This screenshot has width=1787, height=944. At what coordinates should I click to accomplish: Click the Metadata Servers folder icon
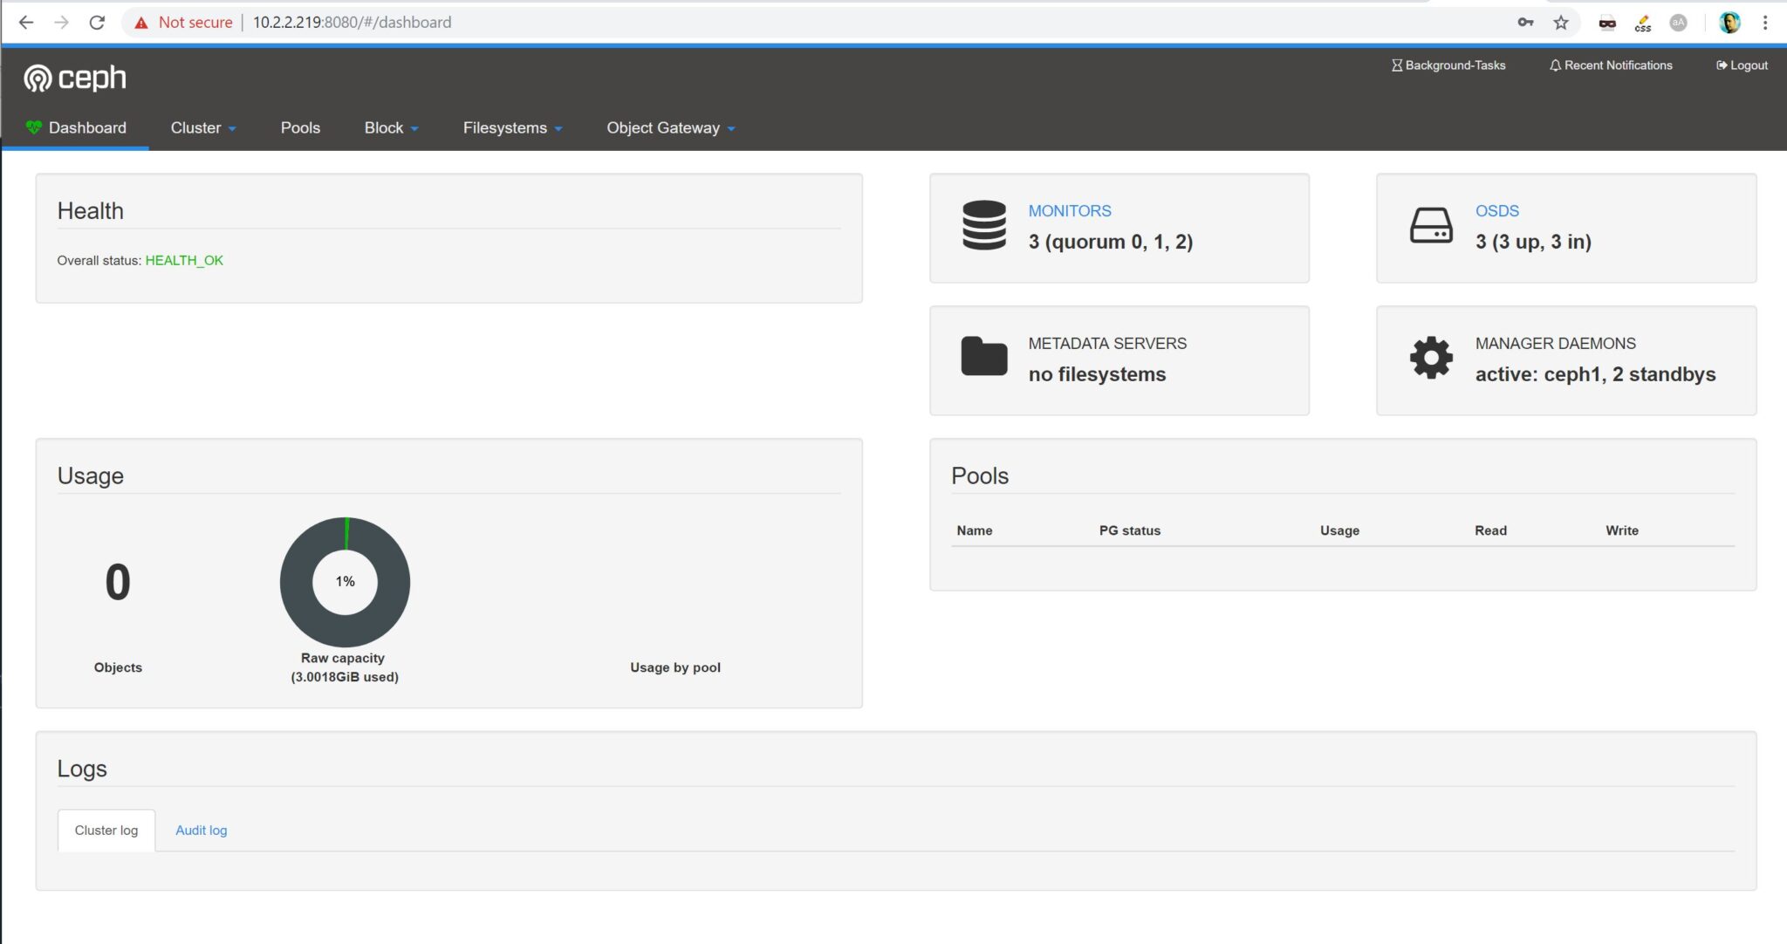point(983,358)
